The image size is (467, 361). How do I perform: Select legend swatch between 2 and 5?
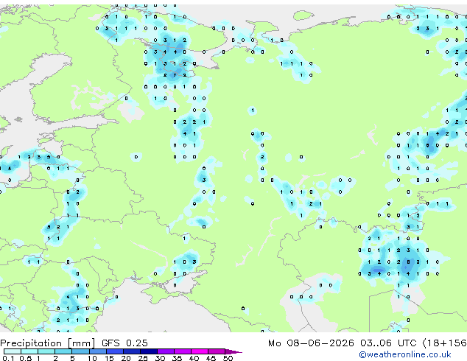pyautogui.click(x=63, y=351)
